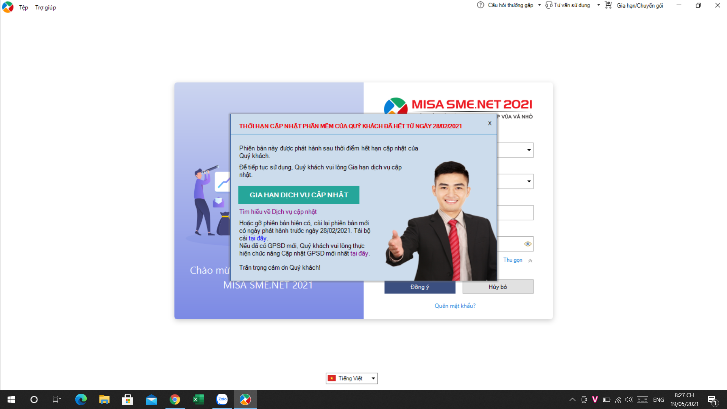This screenshot has height=409, width=727.
Task: Expand the Câu hỏi thường gặp dropdown arrow
Action: (540, 5)
